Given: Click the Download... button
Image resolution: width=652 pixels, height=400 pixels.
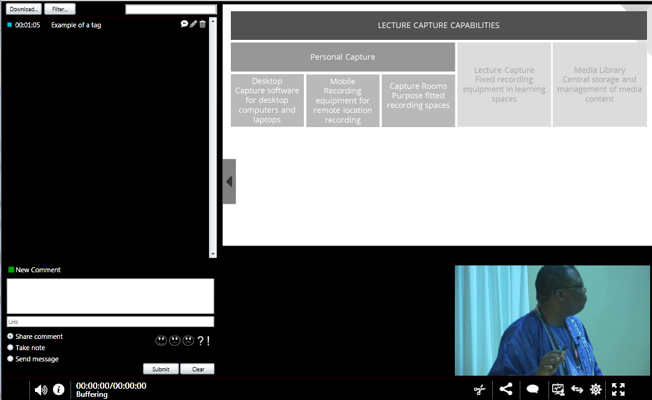Looking at the screenshot, I should pyautogui.click(x=24, y=9).
